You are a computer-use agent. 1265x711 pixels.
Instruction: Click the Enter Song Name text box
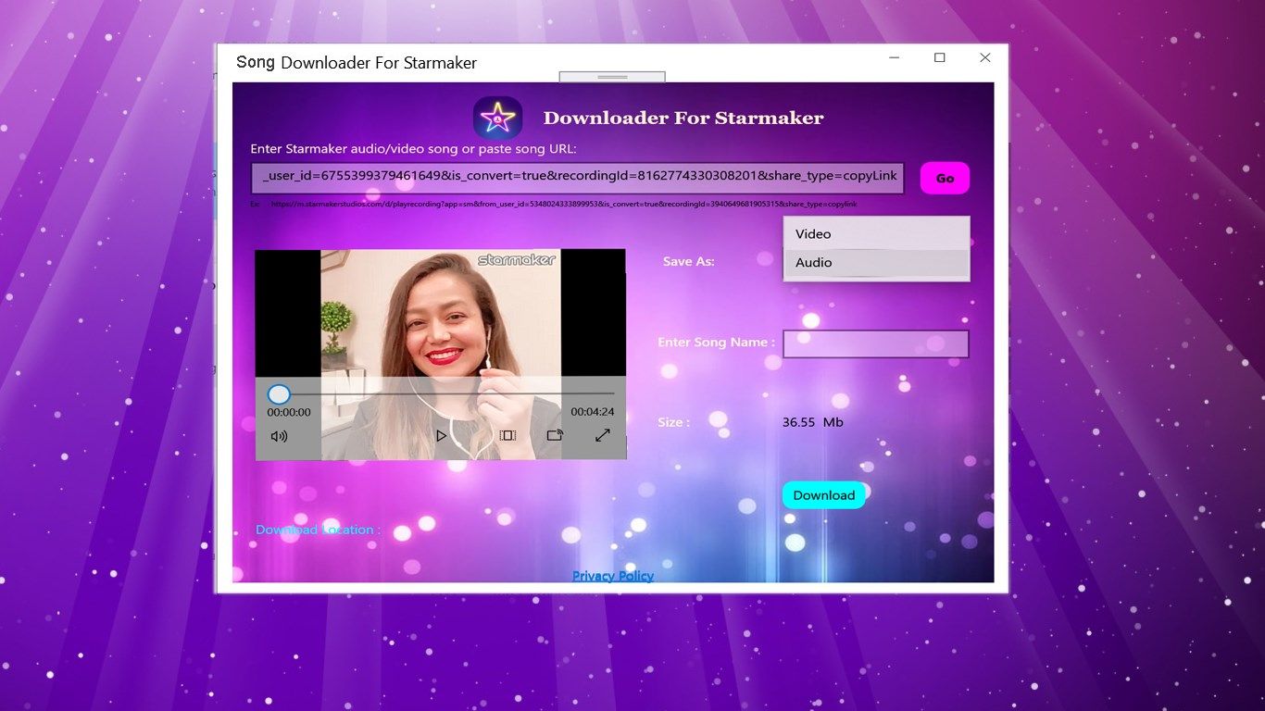pyautogui.click(x=876, y=343)
